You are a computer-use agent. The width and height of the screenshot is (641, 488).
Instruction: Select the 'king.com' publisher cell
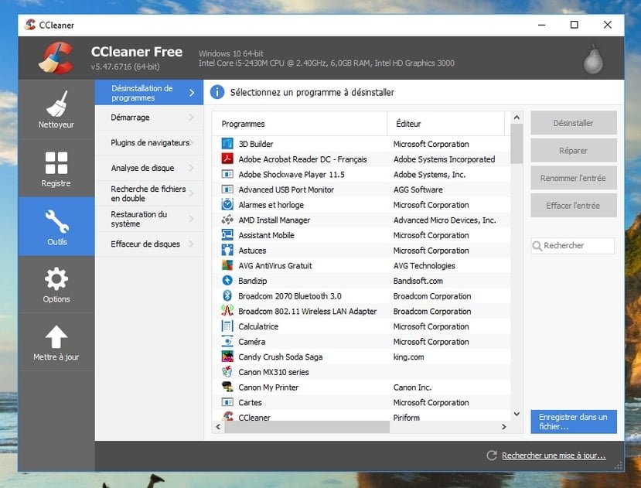[408, 357]
